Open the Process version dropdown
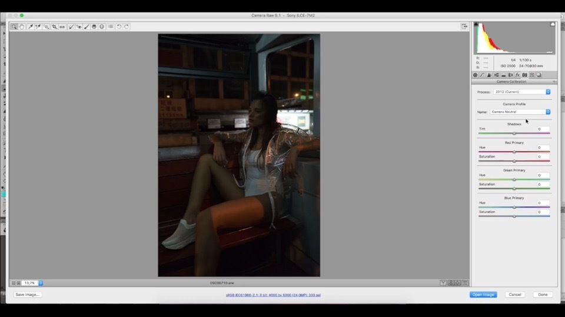This screenshot has width=565, height=317. pyautogui.click(x=521, y=92)
